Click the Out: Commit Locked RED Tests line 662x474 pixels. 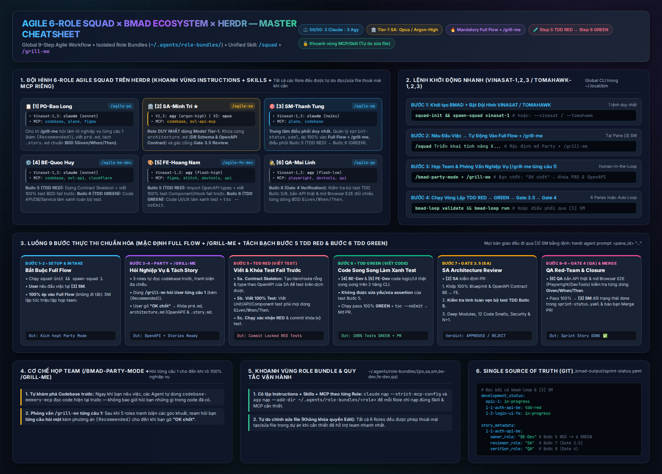pyautogui.click(x=279, y=336)
